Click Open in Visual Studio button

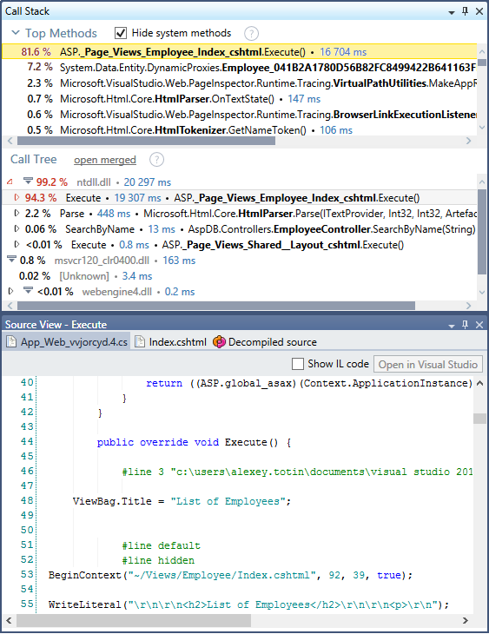[428, 364]
